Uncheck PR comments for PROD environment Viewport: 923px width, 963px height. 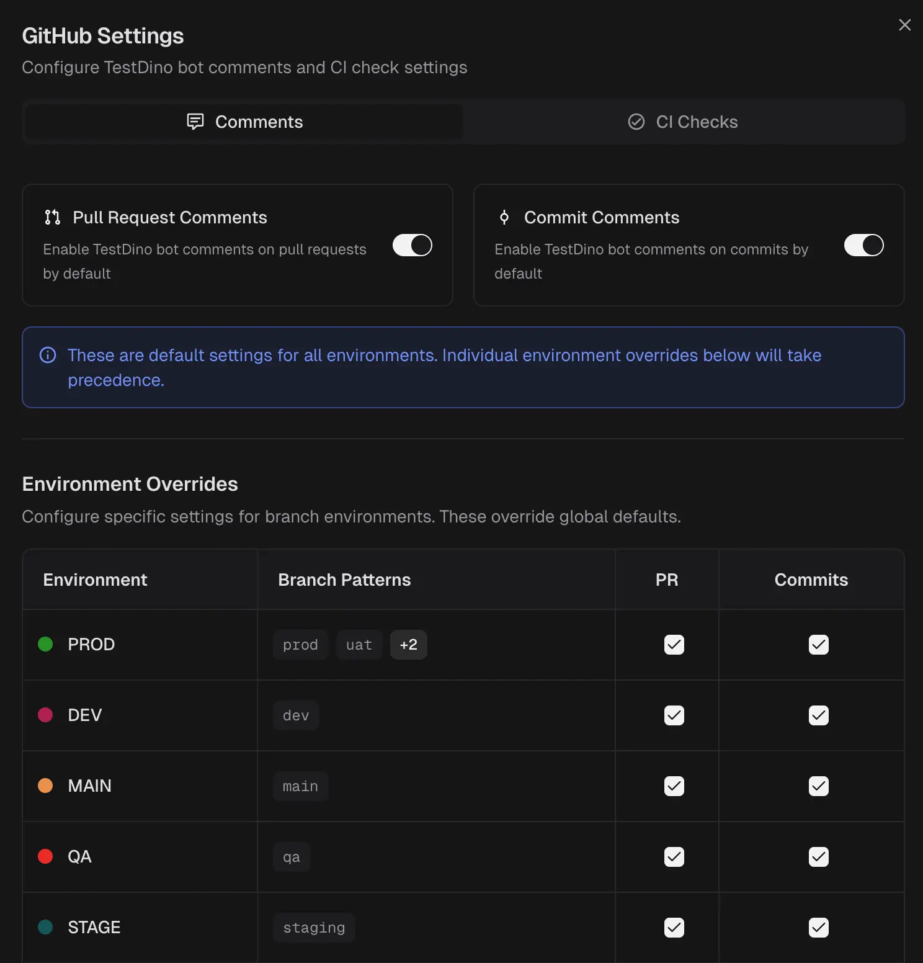pyautogui.click(x=674, y=645)
